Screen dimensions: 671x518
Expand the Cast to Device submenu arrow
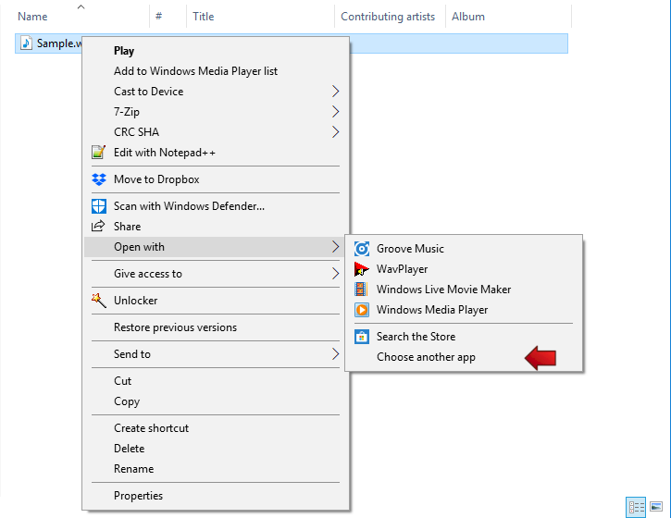[335, 91]
